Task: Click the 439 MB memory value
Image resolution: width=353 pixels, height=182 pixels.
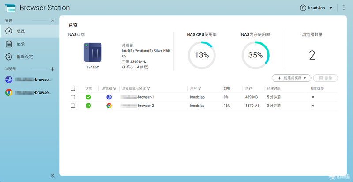Action: [x=252, y=97]
